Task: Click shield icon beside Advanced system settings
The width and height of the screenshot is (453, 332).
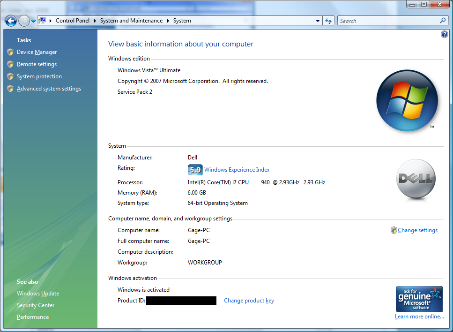Action: point(10,89)
